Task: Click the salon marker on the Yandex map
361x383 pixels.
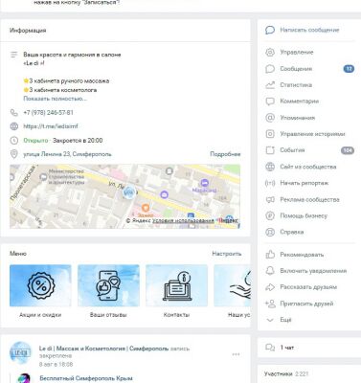Action: pos(129,192)
